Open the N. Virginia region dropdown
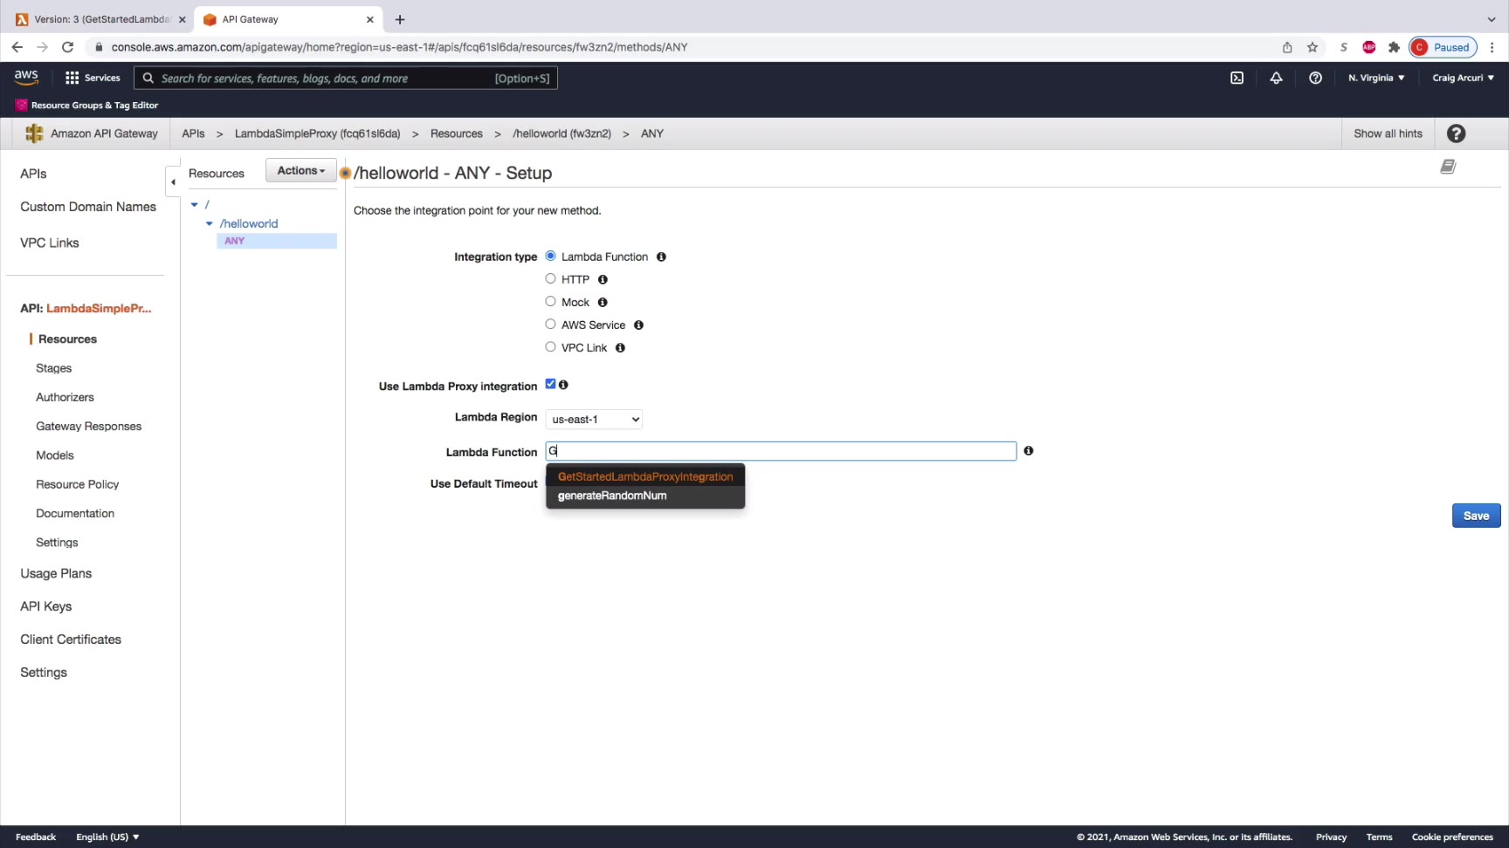This screenshot has width=1509, height=848. 1376,78
